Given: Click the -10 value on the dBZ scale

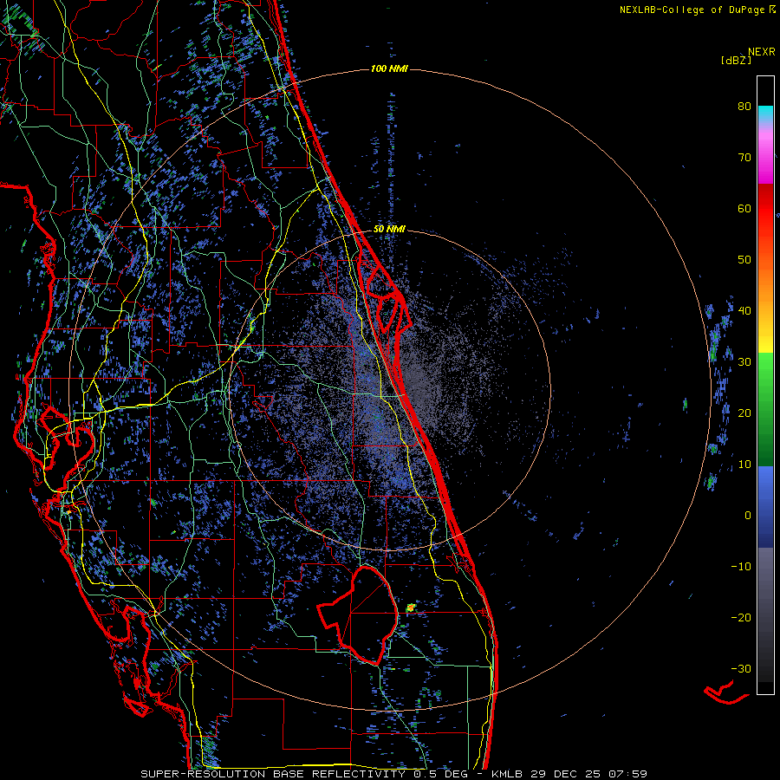Looking at the screenshot, I should (x=741, y=566).
